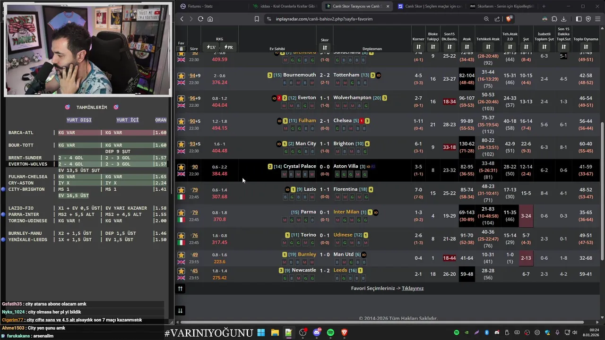Switch to the Skorlarım tab
The image size is (605, 340).
click(x=501, y=6)
